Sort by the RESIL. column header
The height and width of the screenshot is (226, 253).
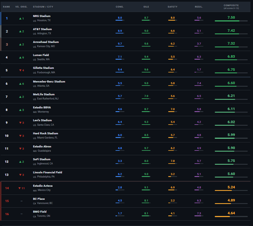pyautogui.click(x=199, y=7)
